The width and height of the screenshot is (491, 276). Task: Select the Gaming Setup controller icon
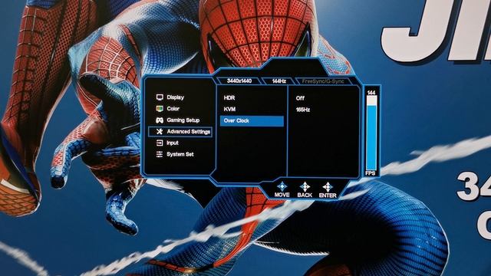[x=160, y=120]
